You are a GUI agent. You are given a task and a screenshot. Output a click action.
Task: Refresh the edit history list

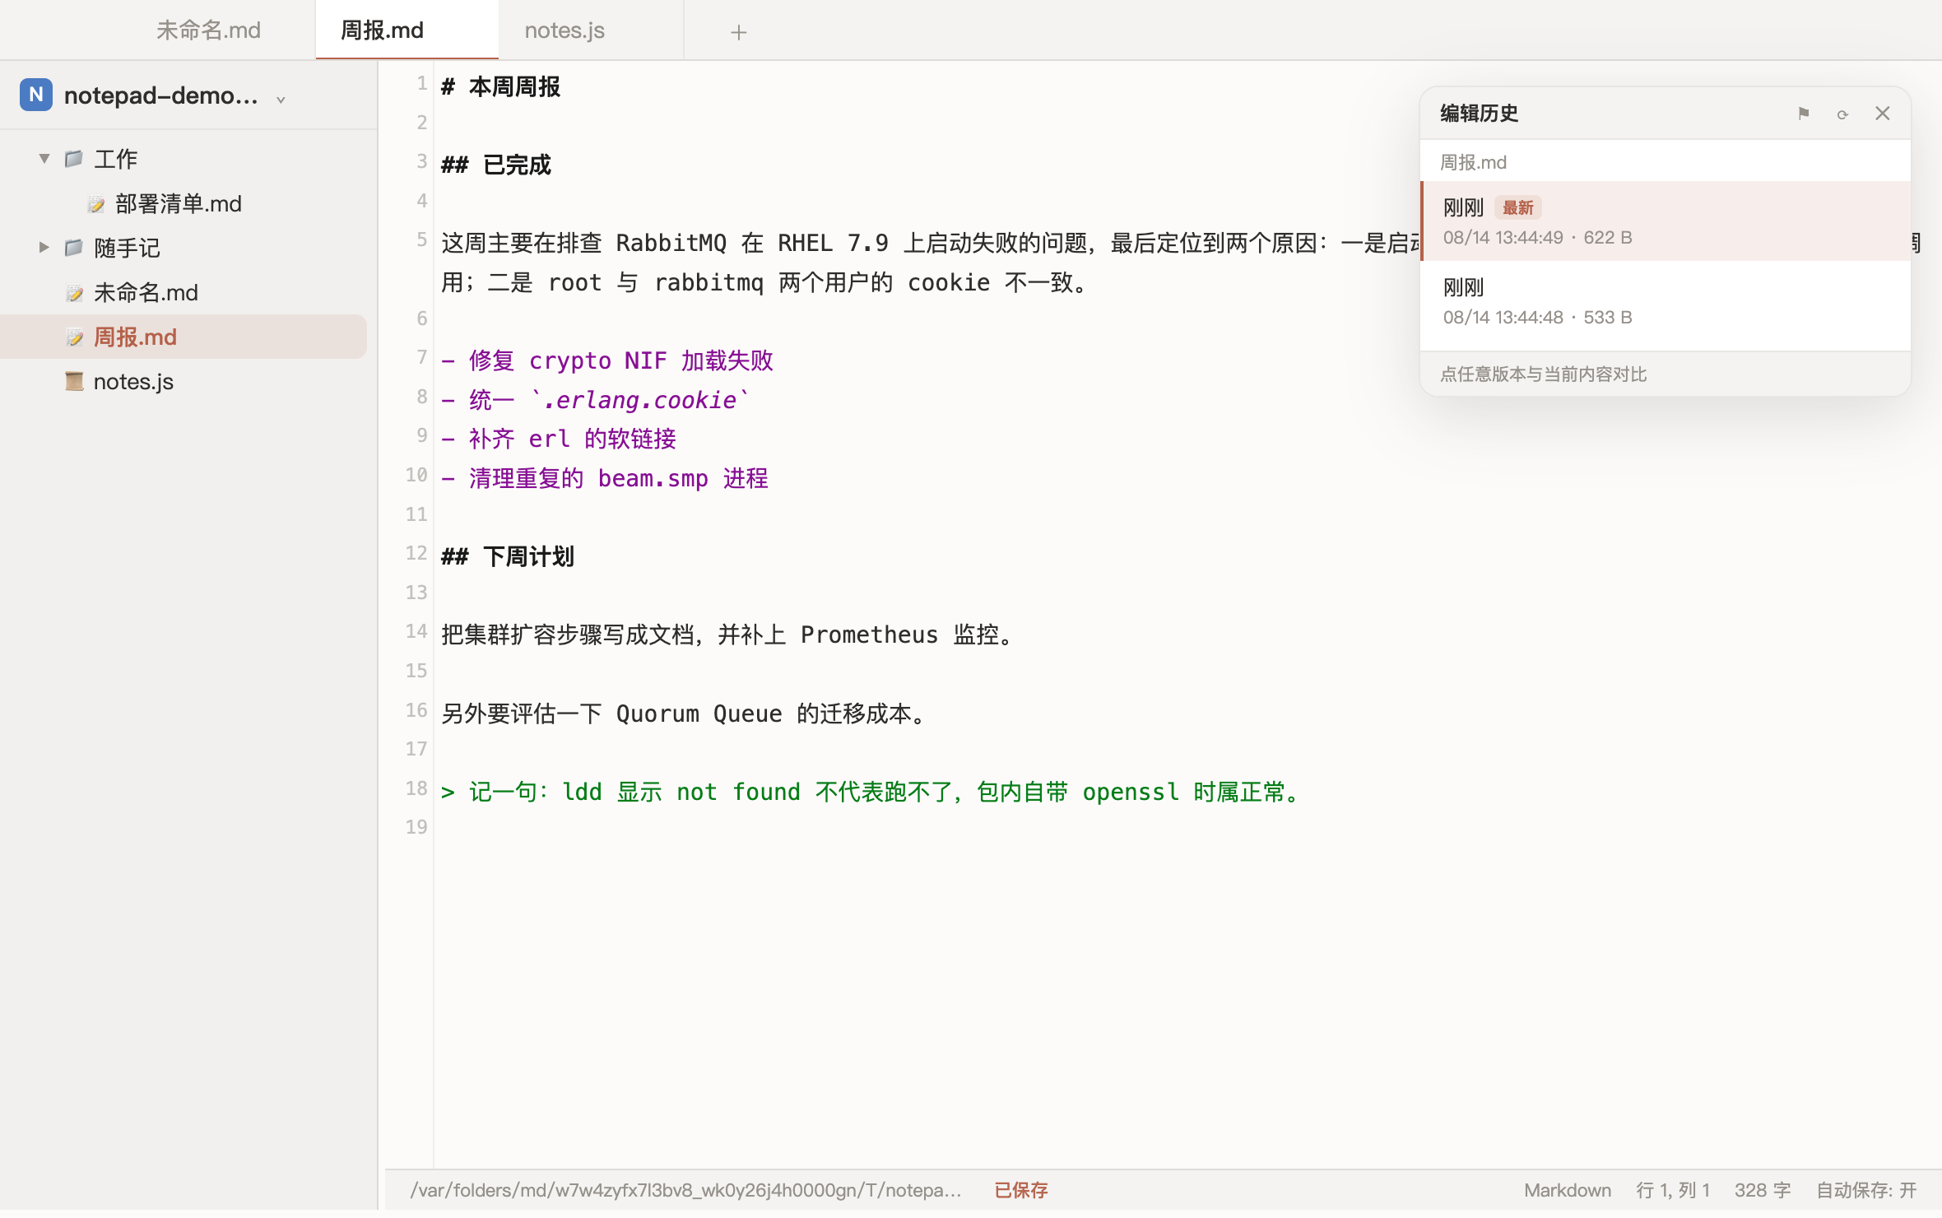pyautogui.click(x=1842, y=114)
